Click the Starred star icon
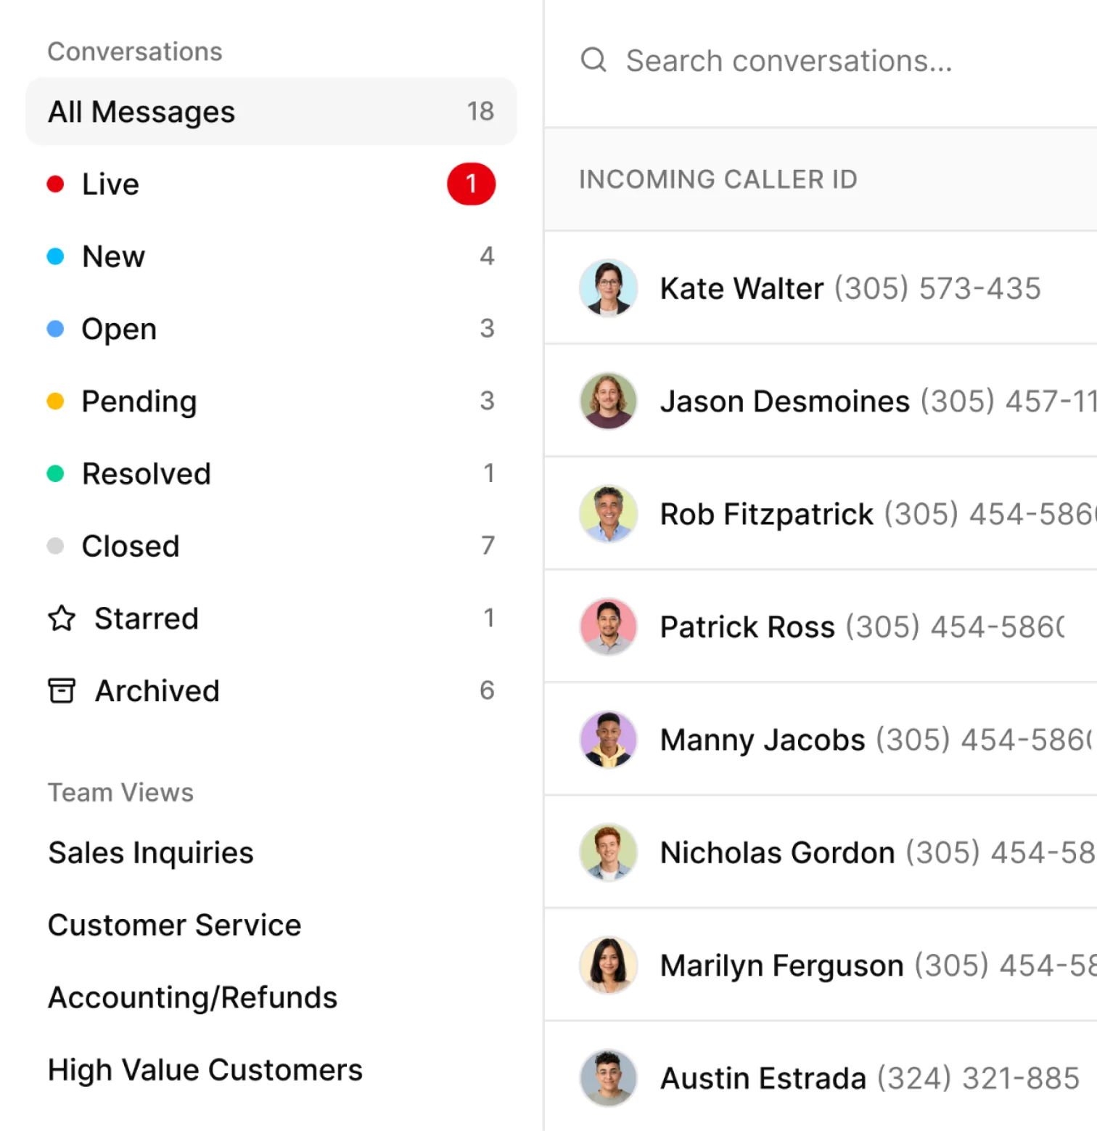Image resolution: width=1097 pixels, height=1131 pixels. click(62, 618)
